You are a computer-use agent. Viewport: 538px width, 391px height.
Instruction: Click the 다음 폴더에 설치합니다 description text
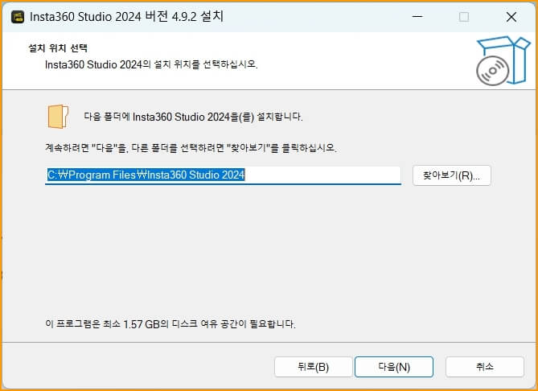[194, 117]
